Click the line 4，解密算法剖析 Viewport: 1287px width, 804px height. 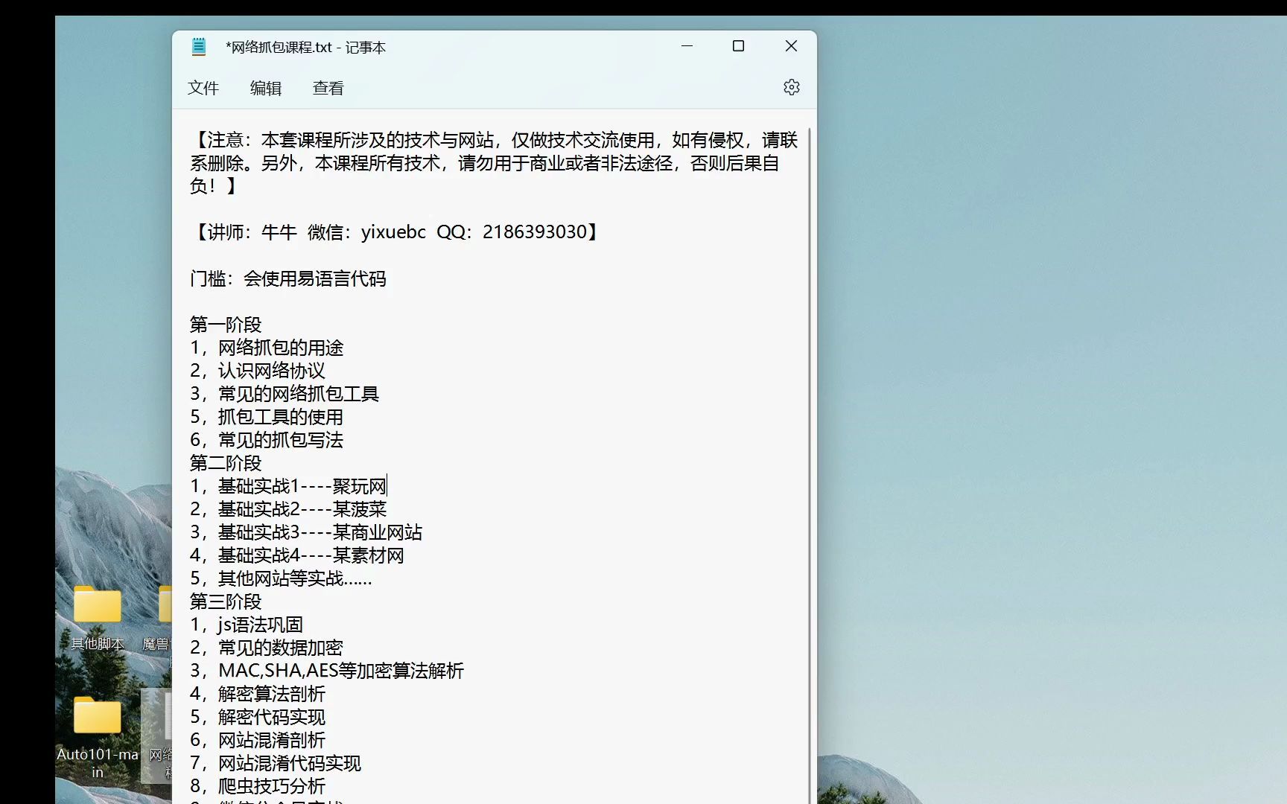[x=258, y=694]
